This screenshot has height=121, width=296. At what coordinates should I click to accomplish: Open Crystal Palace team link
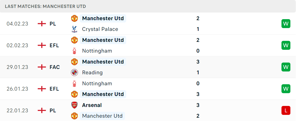click(x=100, y=29)
